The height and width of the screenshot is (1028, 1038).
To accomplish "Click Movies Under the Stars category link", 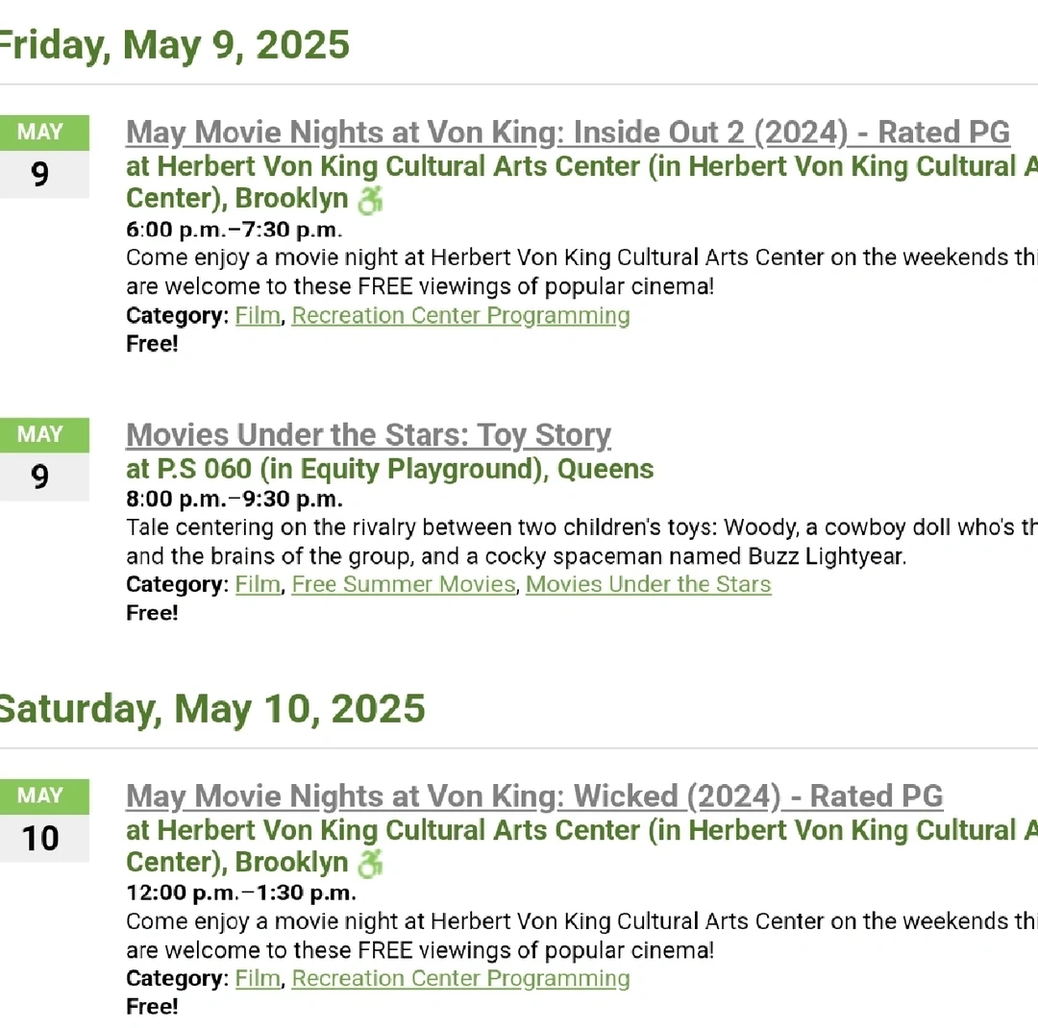I will 648,585.
